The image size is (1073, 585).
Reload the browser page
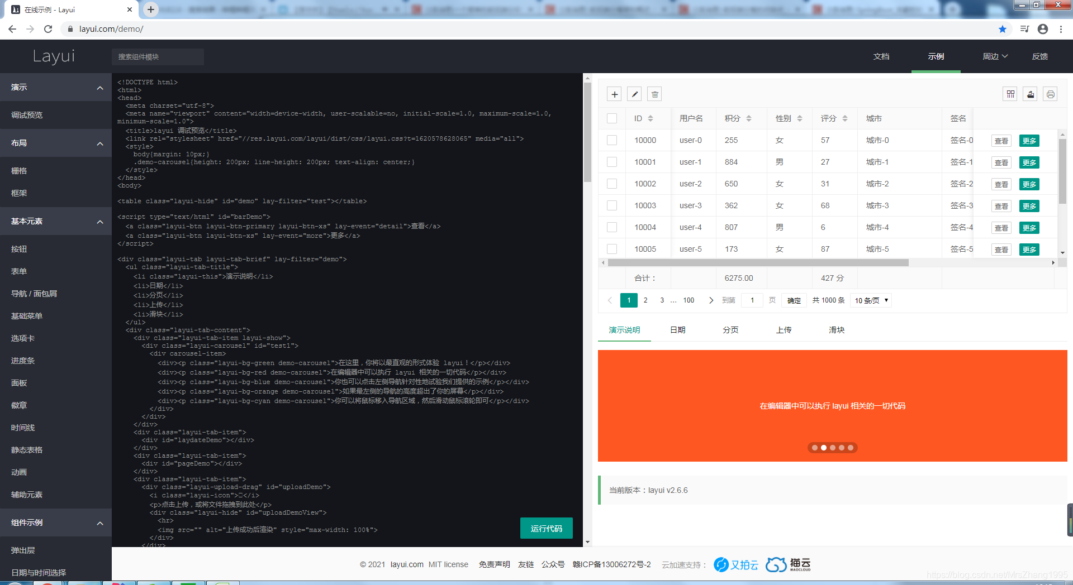tap(48, 29)
